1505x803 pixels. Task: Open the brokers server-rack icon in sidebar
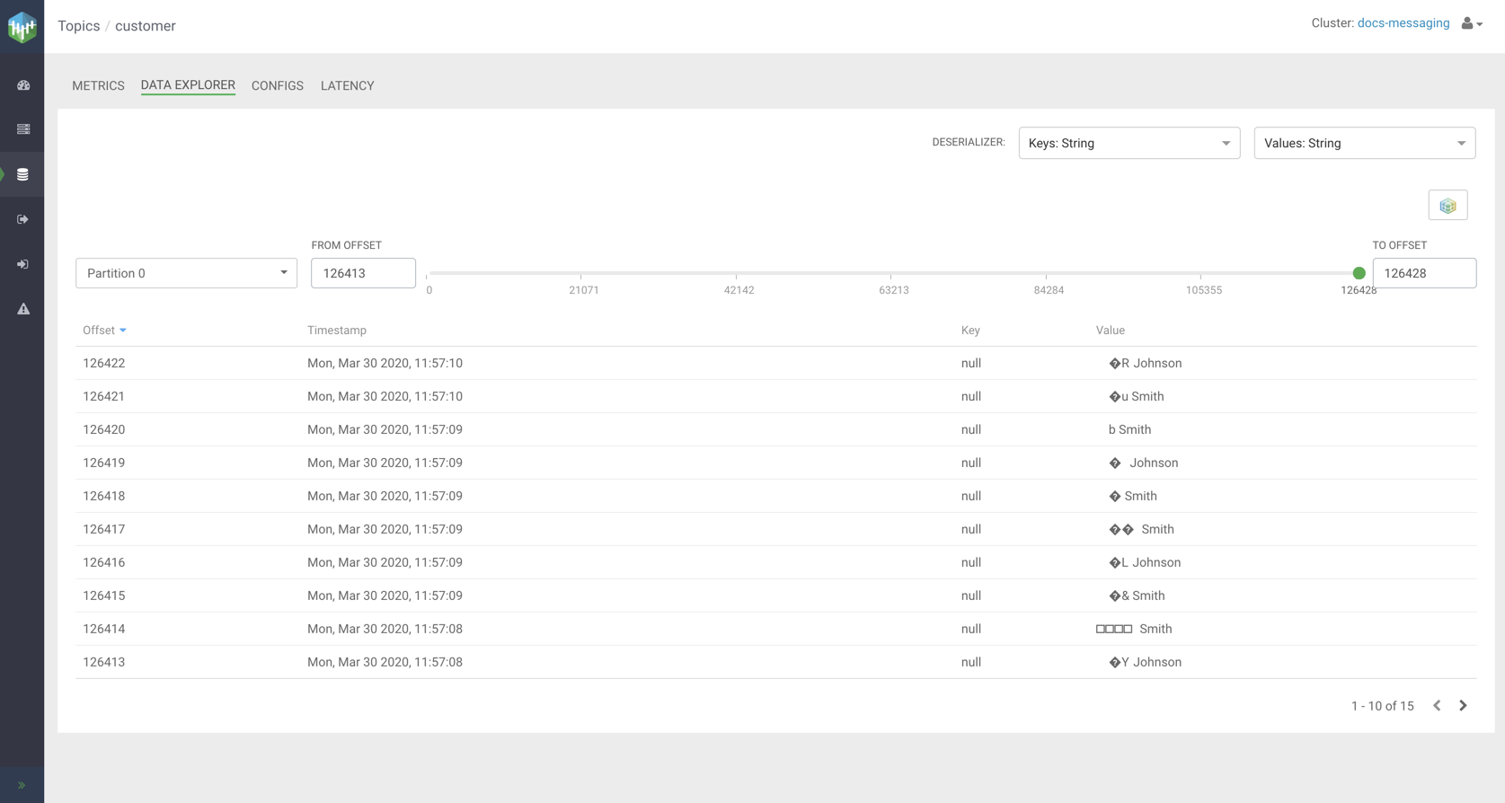23,129
